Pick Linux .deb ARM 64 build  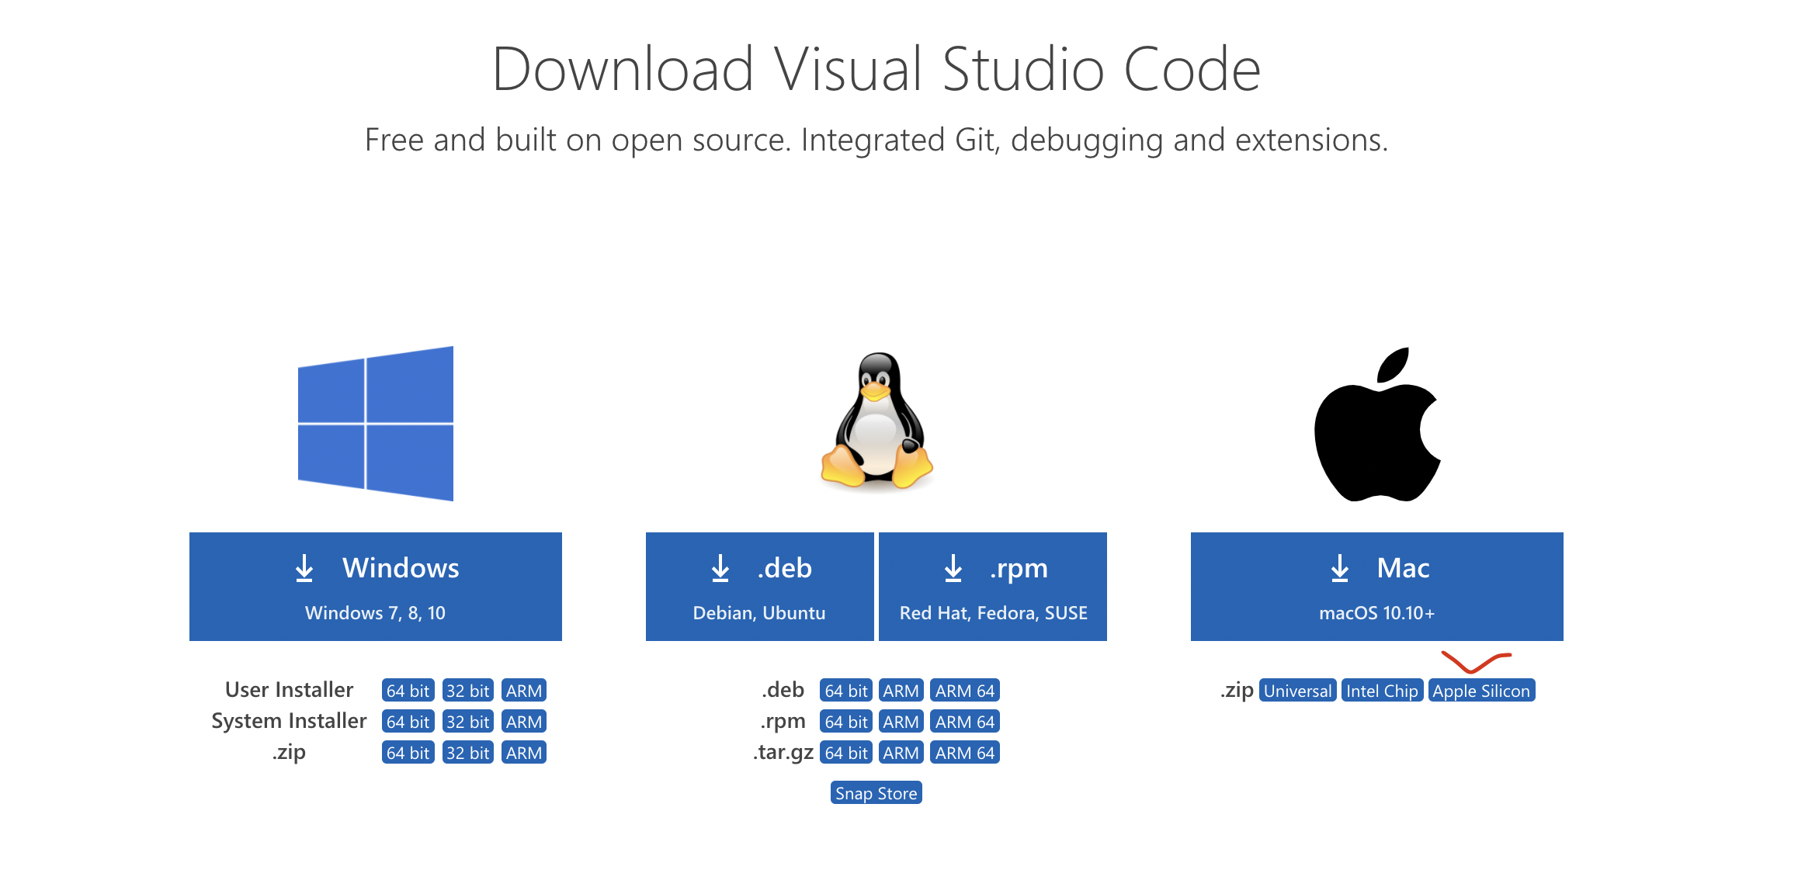[x=965, y=691]
